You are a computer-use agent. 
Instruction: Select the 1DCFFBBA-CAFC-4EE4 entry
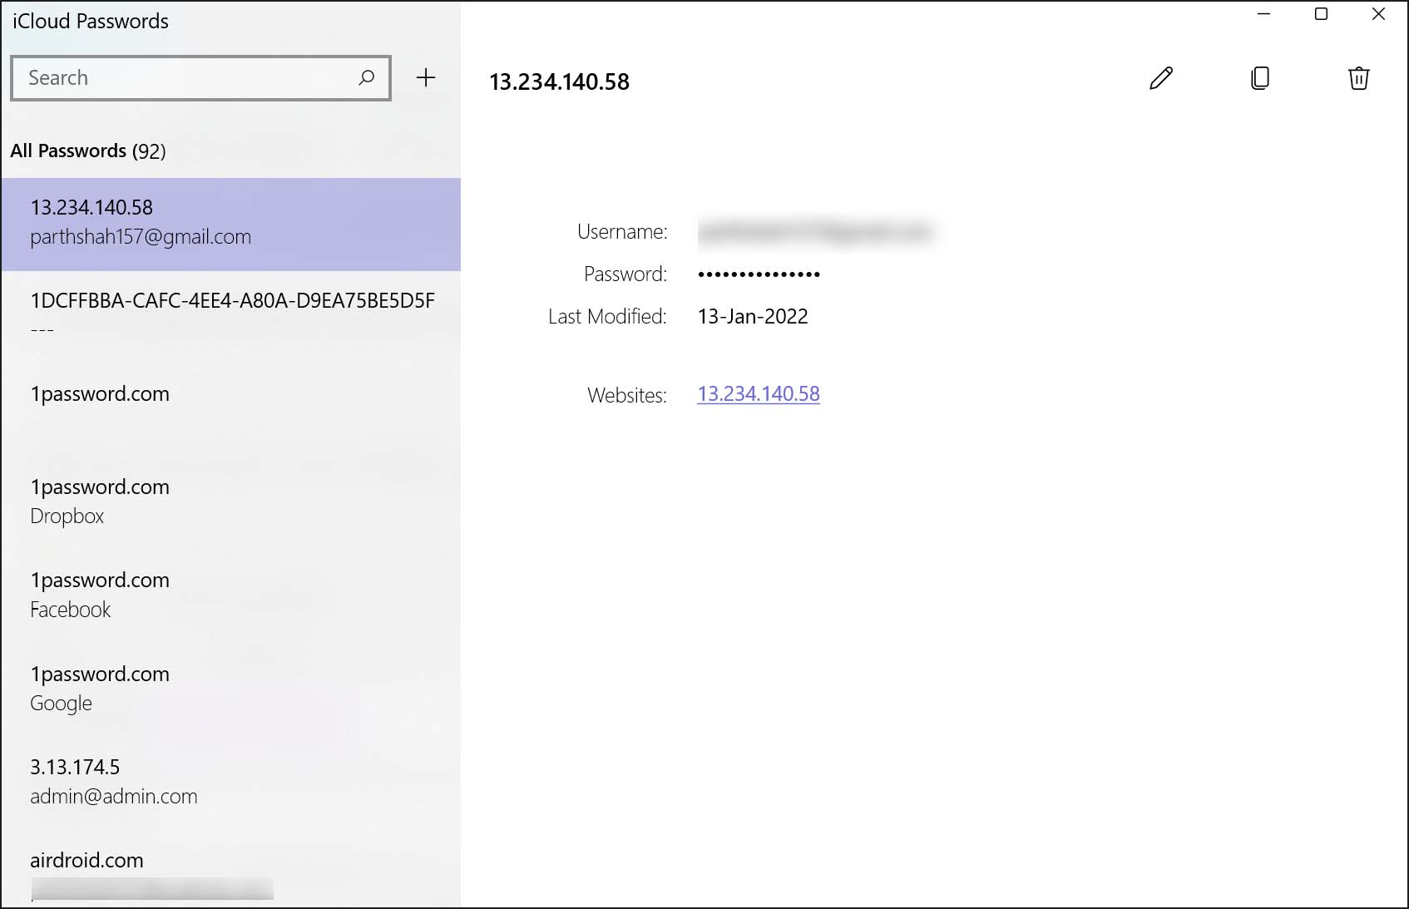[x=230, y=315]
